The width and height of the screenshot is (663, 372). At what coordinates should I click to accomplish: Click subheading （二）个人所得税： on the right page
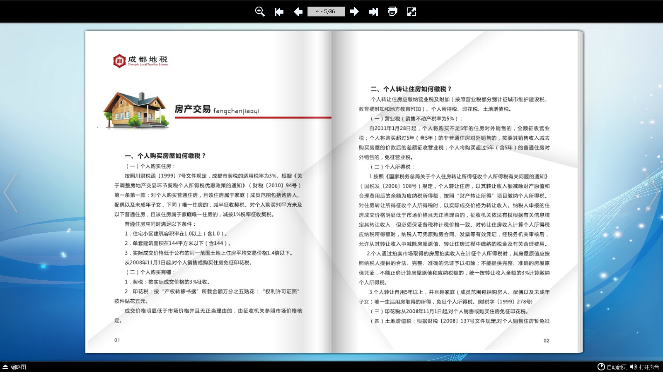tap(392, 167)
